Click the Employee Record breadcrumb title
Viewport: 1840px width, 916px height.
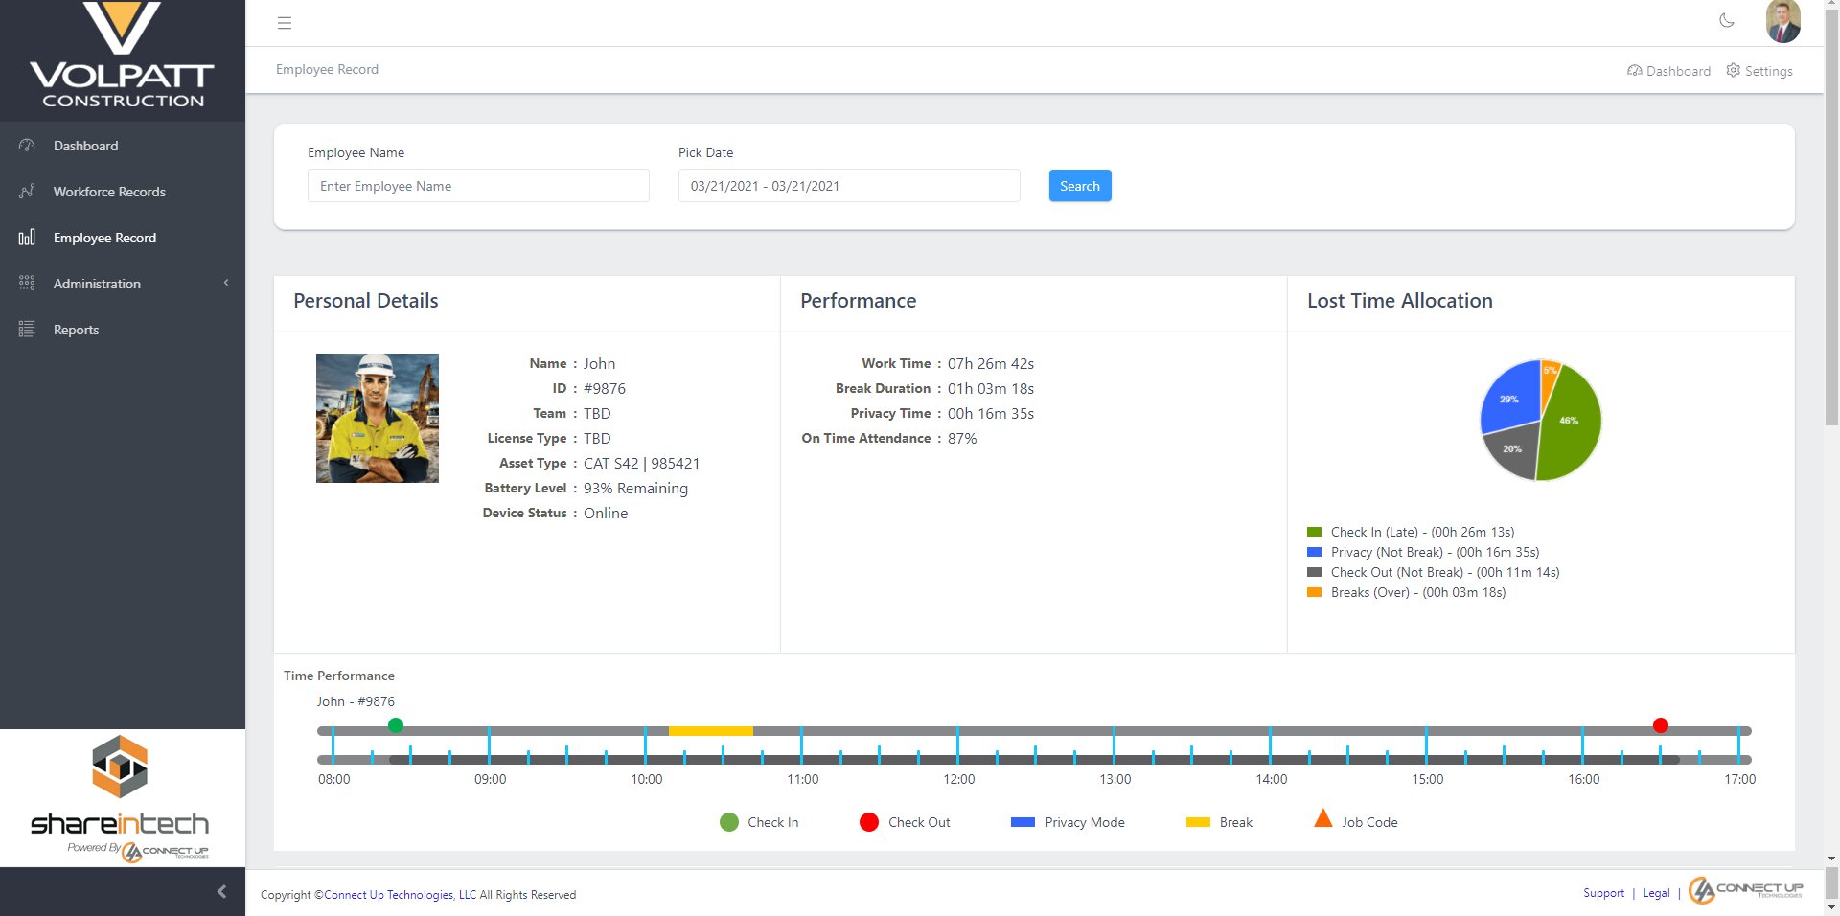tap(327, 69)
